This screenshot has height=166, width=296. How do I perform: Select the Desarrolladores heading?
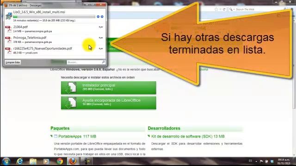coord(164,128)
